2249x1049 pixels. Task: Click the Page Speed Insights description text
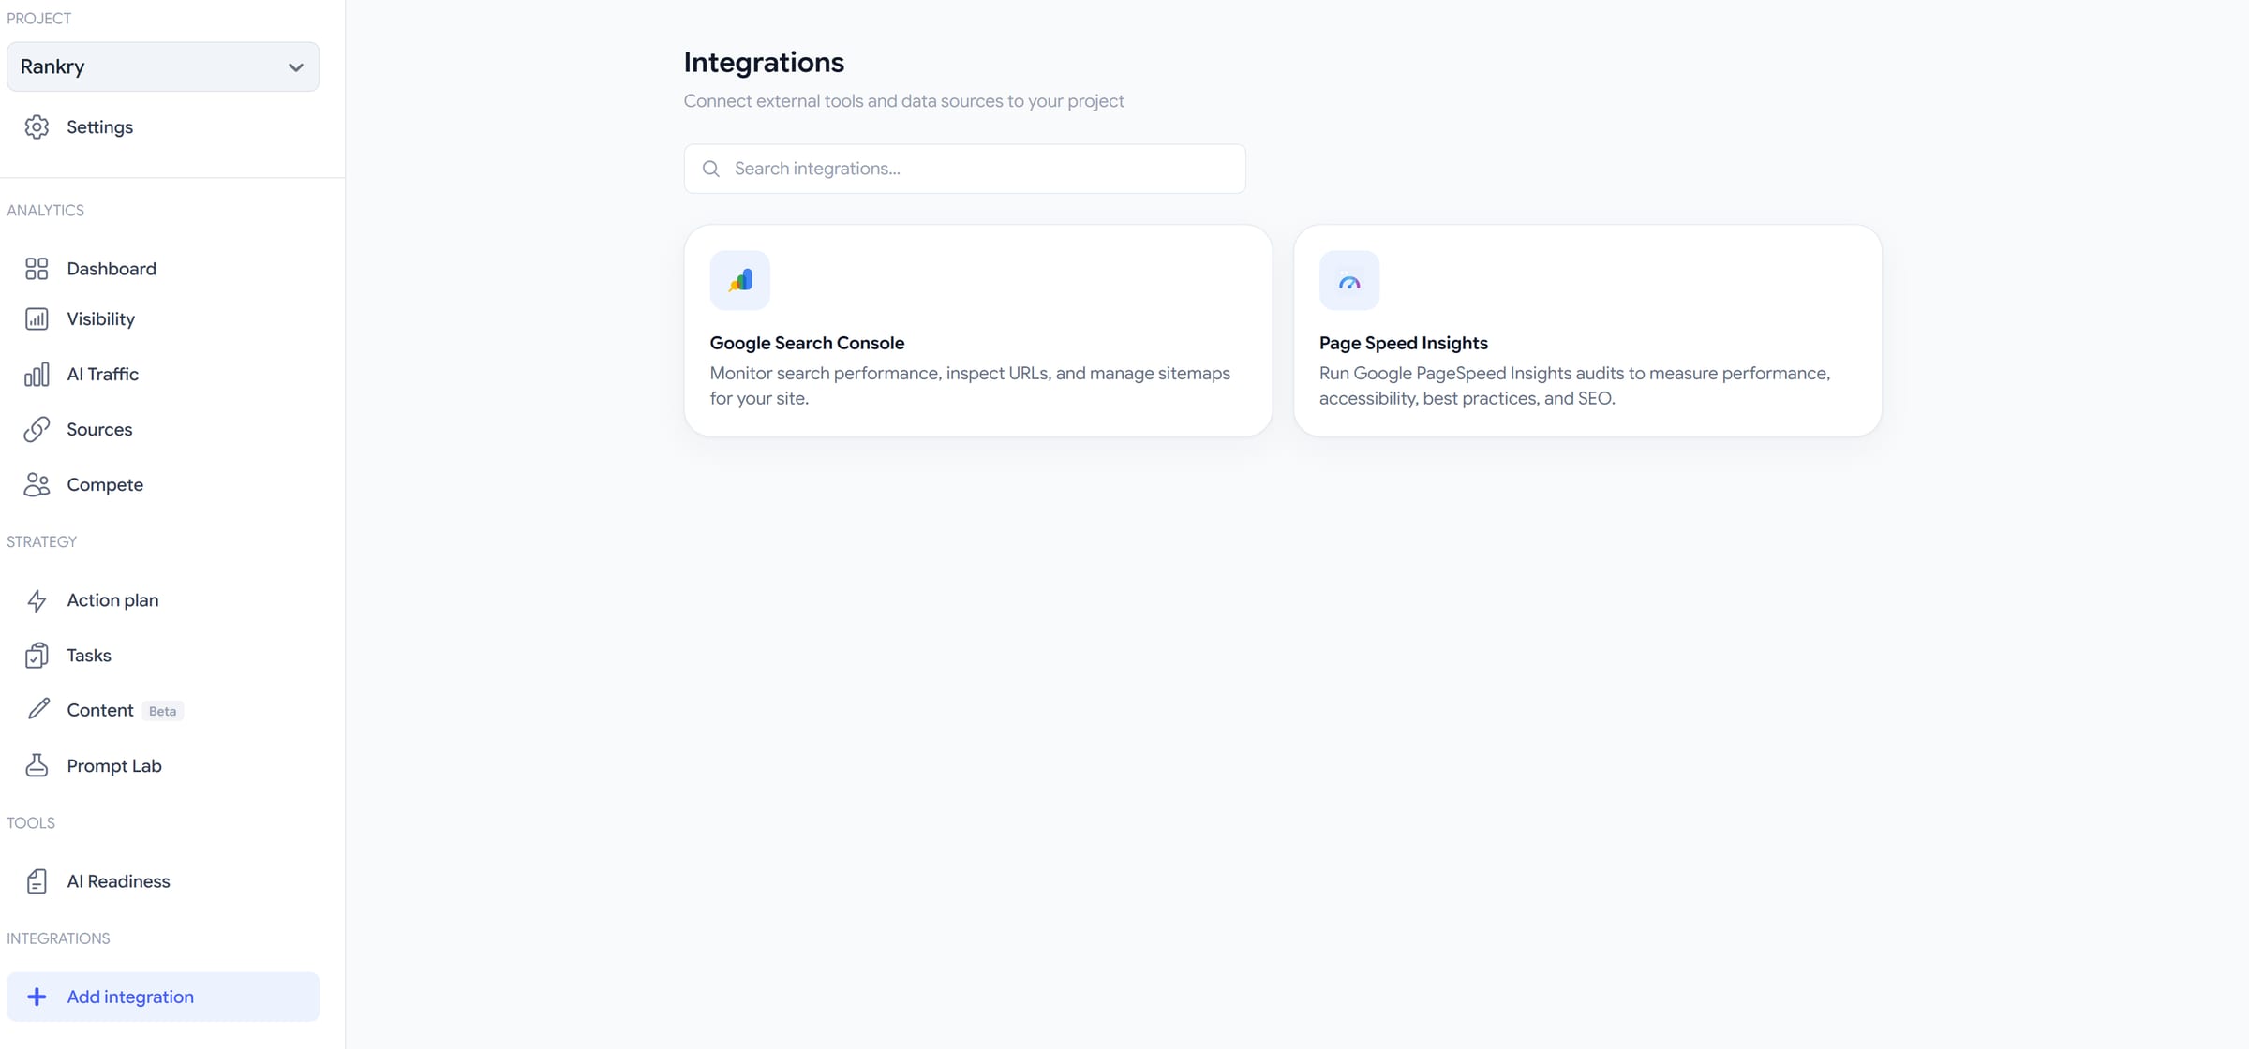click(x=1574, y=386)
